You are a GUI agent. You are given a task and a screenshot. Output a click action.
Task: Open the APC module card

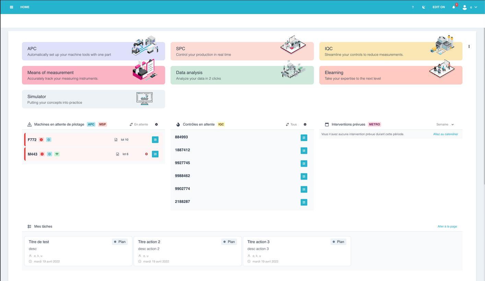pos(93,51)
